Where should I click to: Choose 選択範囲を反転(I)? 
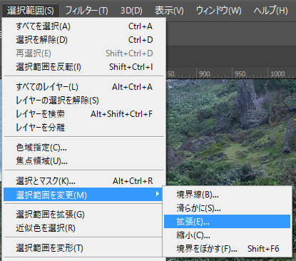83,67
